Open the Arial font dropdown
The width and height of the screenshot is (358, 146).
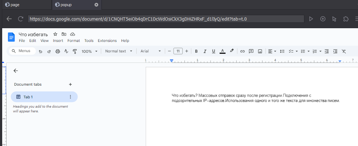151,51
